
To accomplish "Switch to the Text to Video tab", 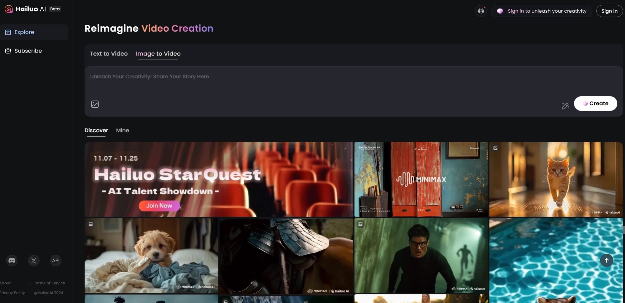I will [x=109, y=54].
